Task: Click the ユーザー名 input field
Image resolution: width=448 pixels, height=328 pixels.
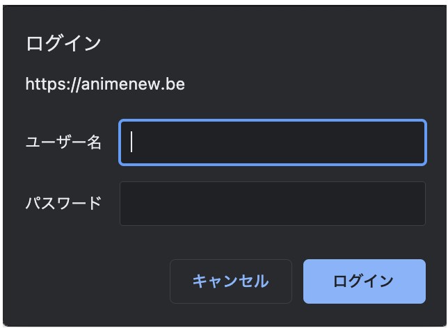Action: (x=273, y=142)
